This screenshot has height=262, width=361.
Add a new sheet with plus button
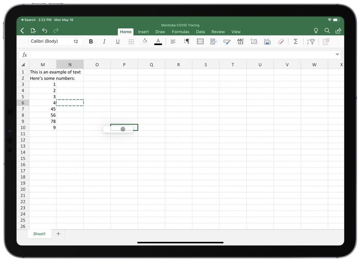[x=58, y=234]
